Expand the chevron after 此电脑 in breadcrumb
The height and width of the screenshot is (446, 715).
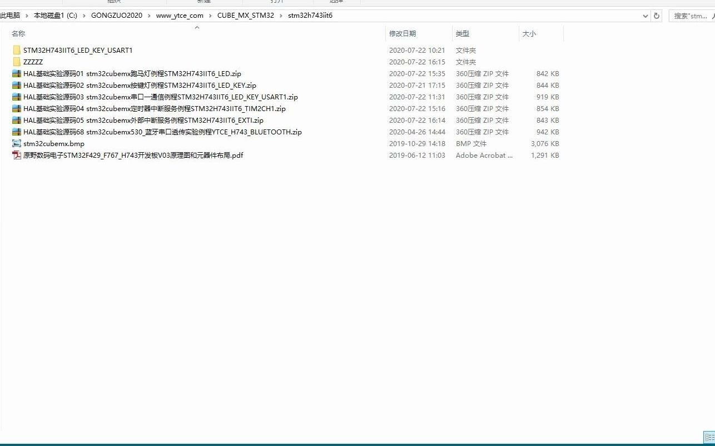point(27,16)
